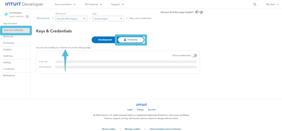Open the Grasshopper app dropdown
This screenshot has height=131, width=282.
pyautogui.click(x=108, y=18)
